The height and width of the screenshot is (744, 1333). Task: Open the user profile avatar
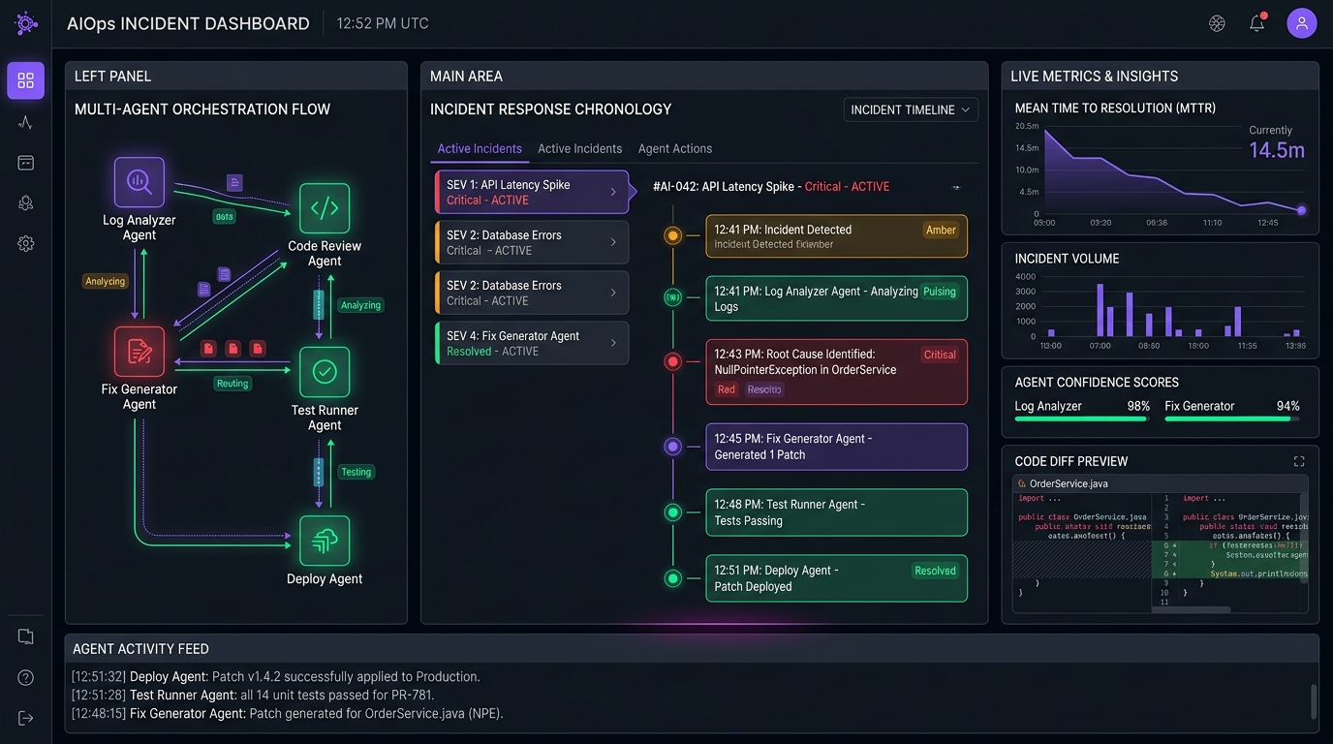tap(1302, 23)
